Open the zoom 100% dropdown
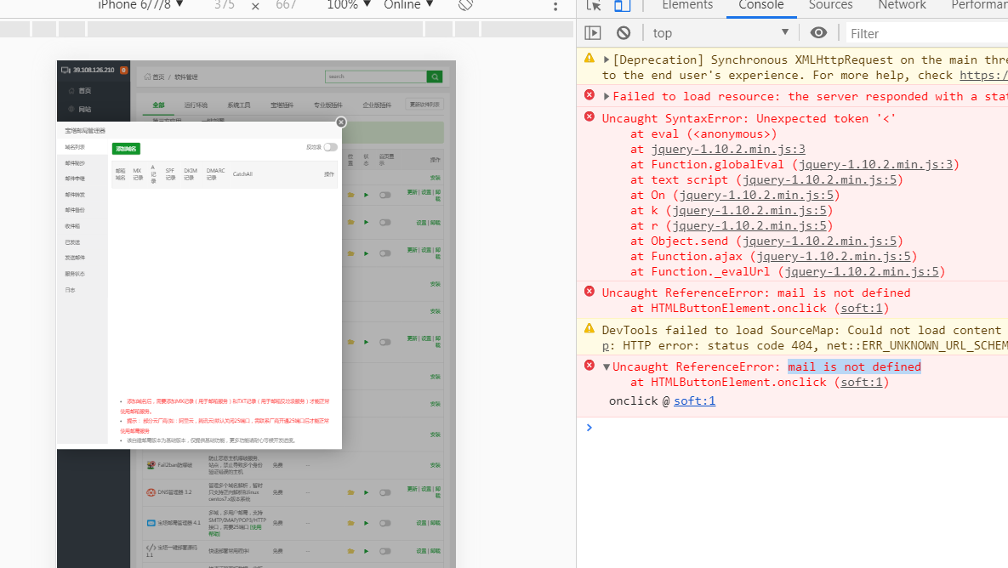Image resolution: width=1008 pixels, height=568 pixels. (349, 5)
